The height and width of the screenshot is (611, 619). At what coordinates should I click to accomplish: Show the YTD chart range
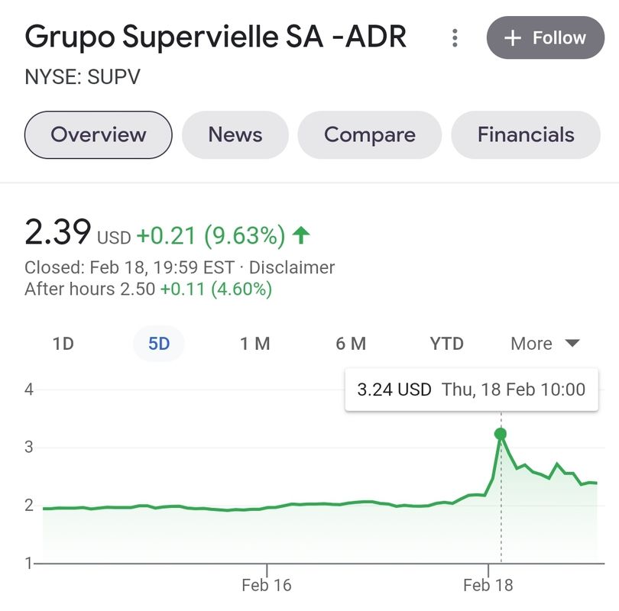(446, 344)
